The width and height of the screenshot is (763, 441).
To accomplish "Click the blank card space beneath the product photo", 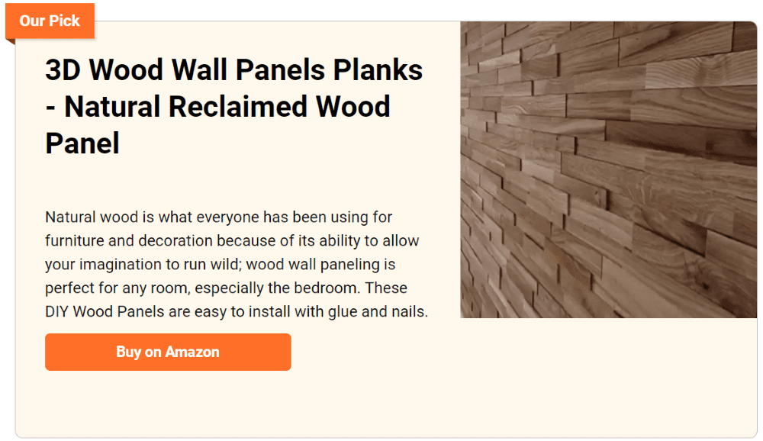I will [608, 377].
